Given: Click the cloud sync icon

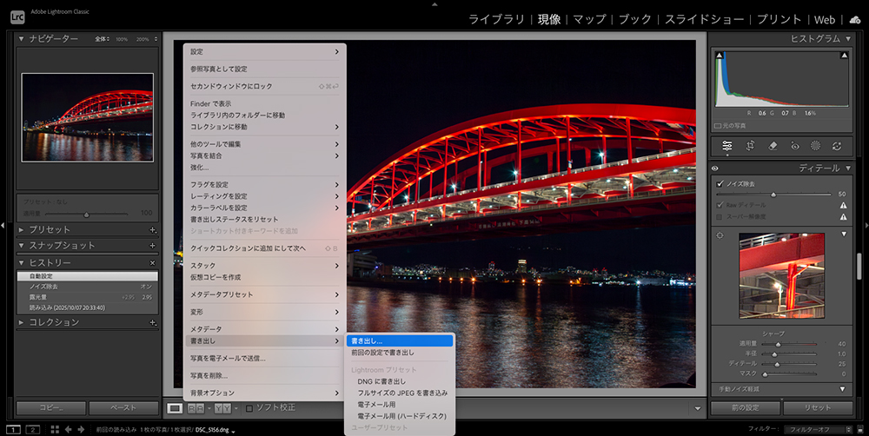Looking at the screenshot, I should tap(855, 19).
